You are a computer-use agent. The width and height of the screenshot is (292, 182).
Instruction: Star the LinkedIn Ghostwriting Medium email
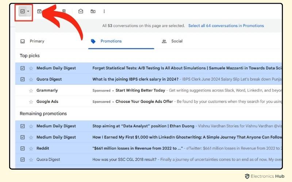pyautogui.click(x=31, y=137)
